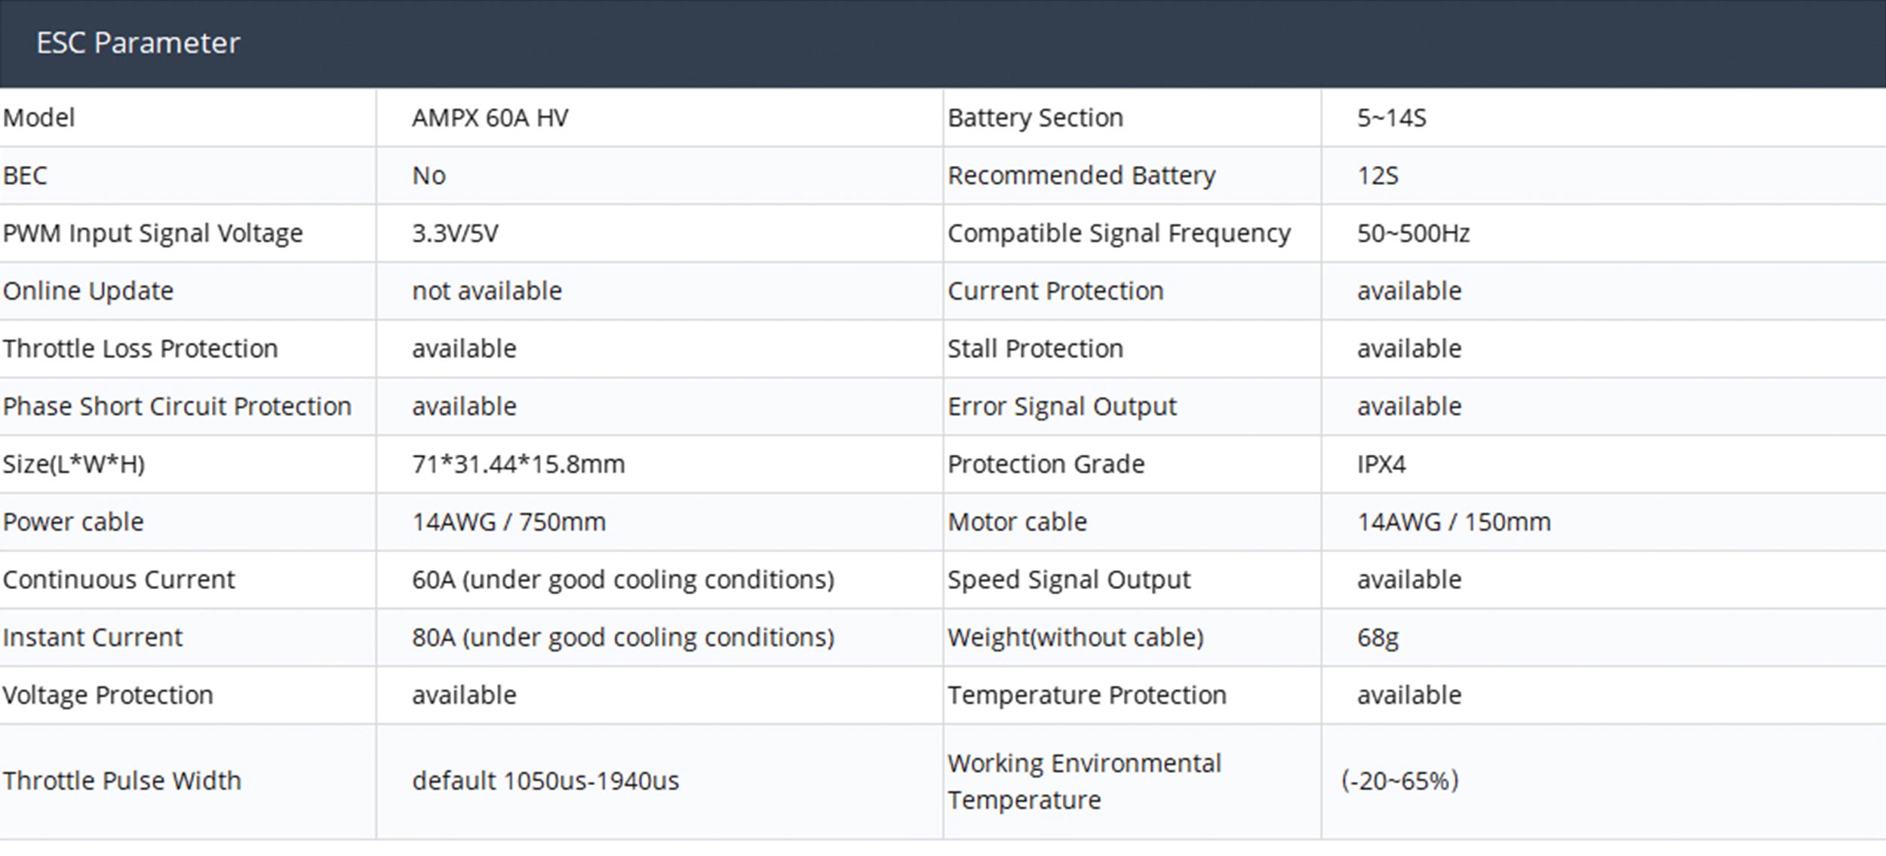Click the Online Update label
Viewport: 1886px width, 856px height.
coord(88,291)
